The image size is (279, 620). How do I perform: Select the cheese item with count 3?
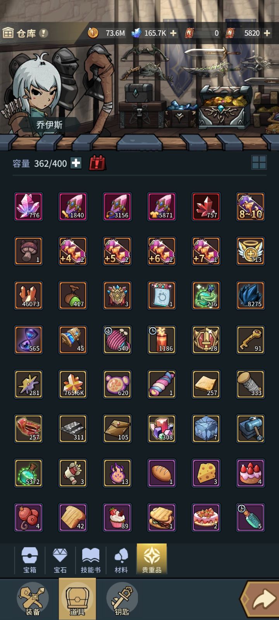tap(206, 473)
